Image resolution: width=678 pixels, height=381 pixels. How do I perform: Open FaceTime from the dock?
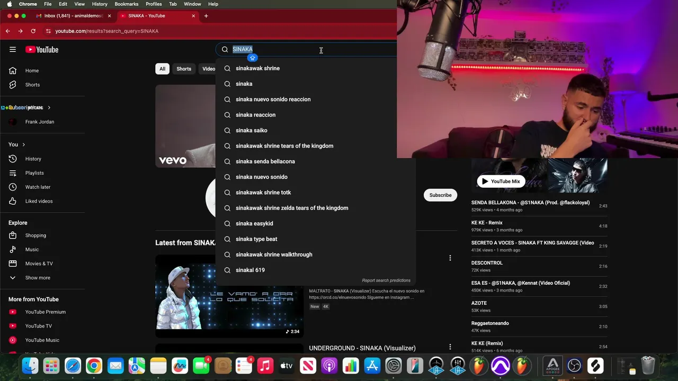(201, 366)
